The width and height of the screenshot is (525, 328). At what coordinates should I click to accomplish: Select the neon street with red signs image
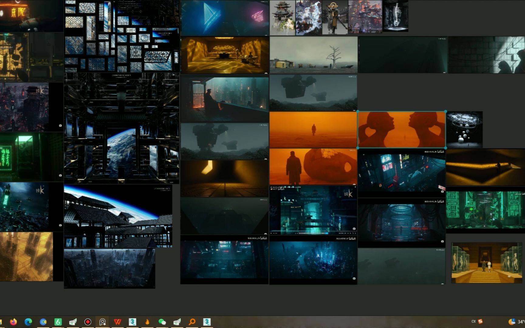coord(402,173)
